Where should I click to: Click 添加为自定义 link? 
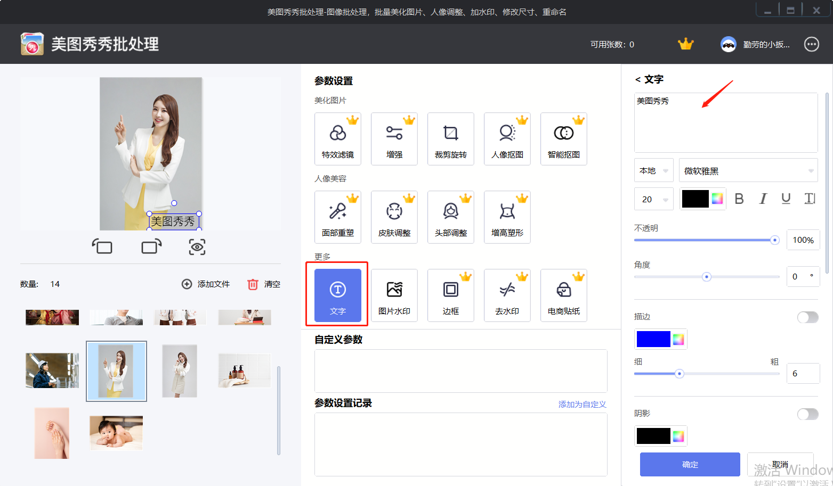click(x=583, y=405)
